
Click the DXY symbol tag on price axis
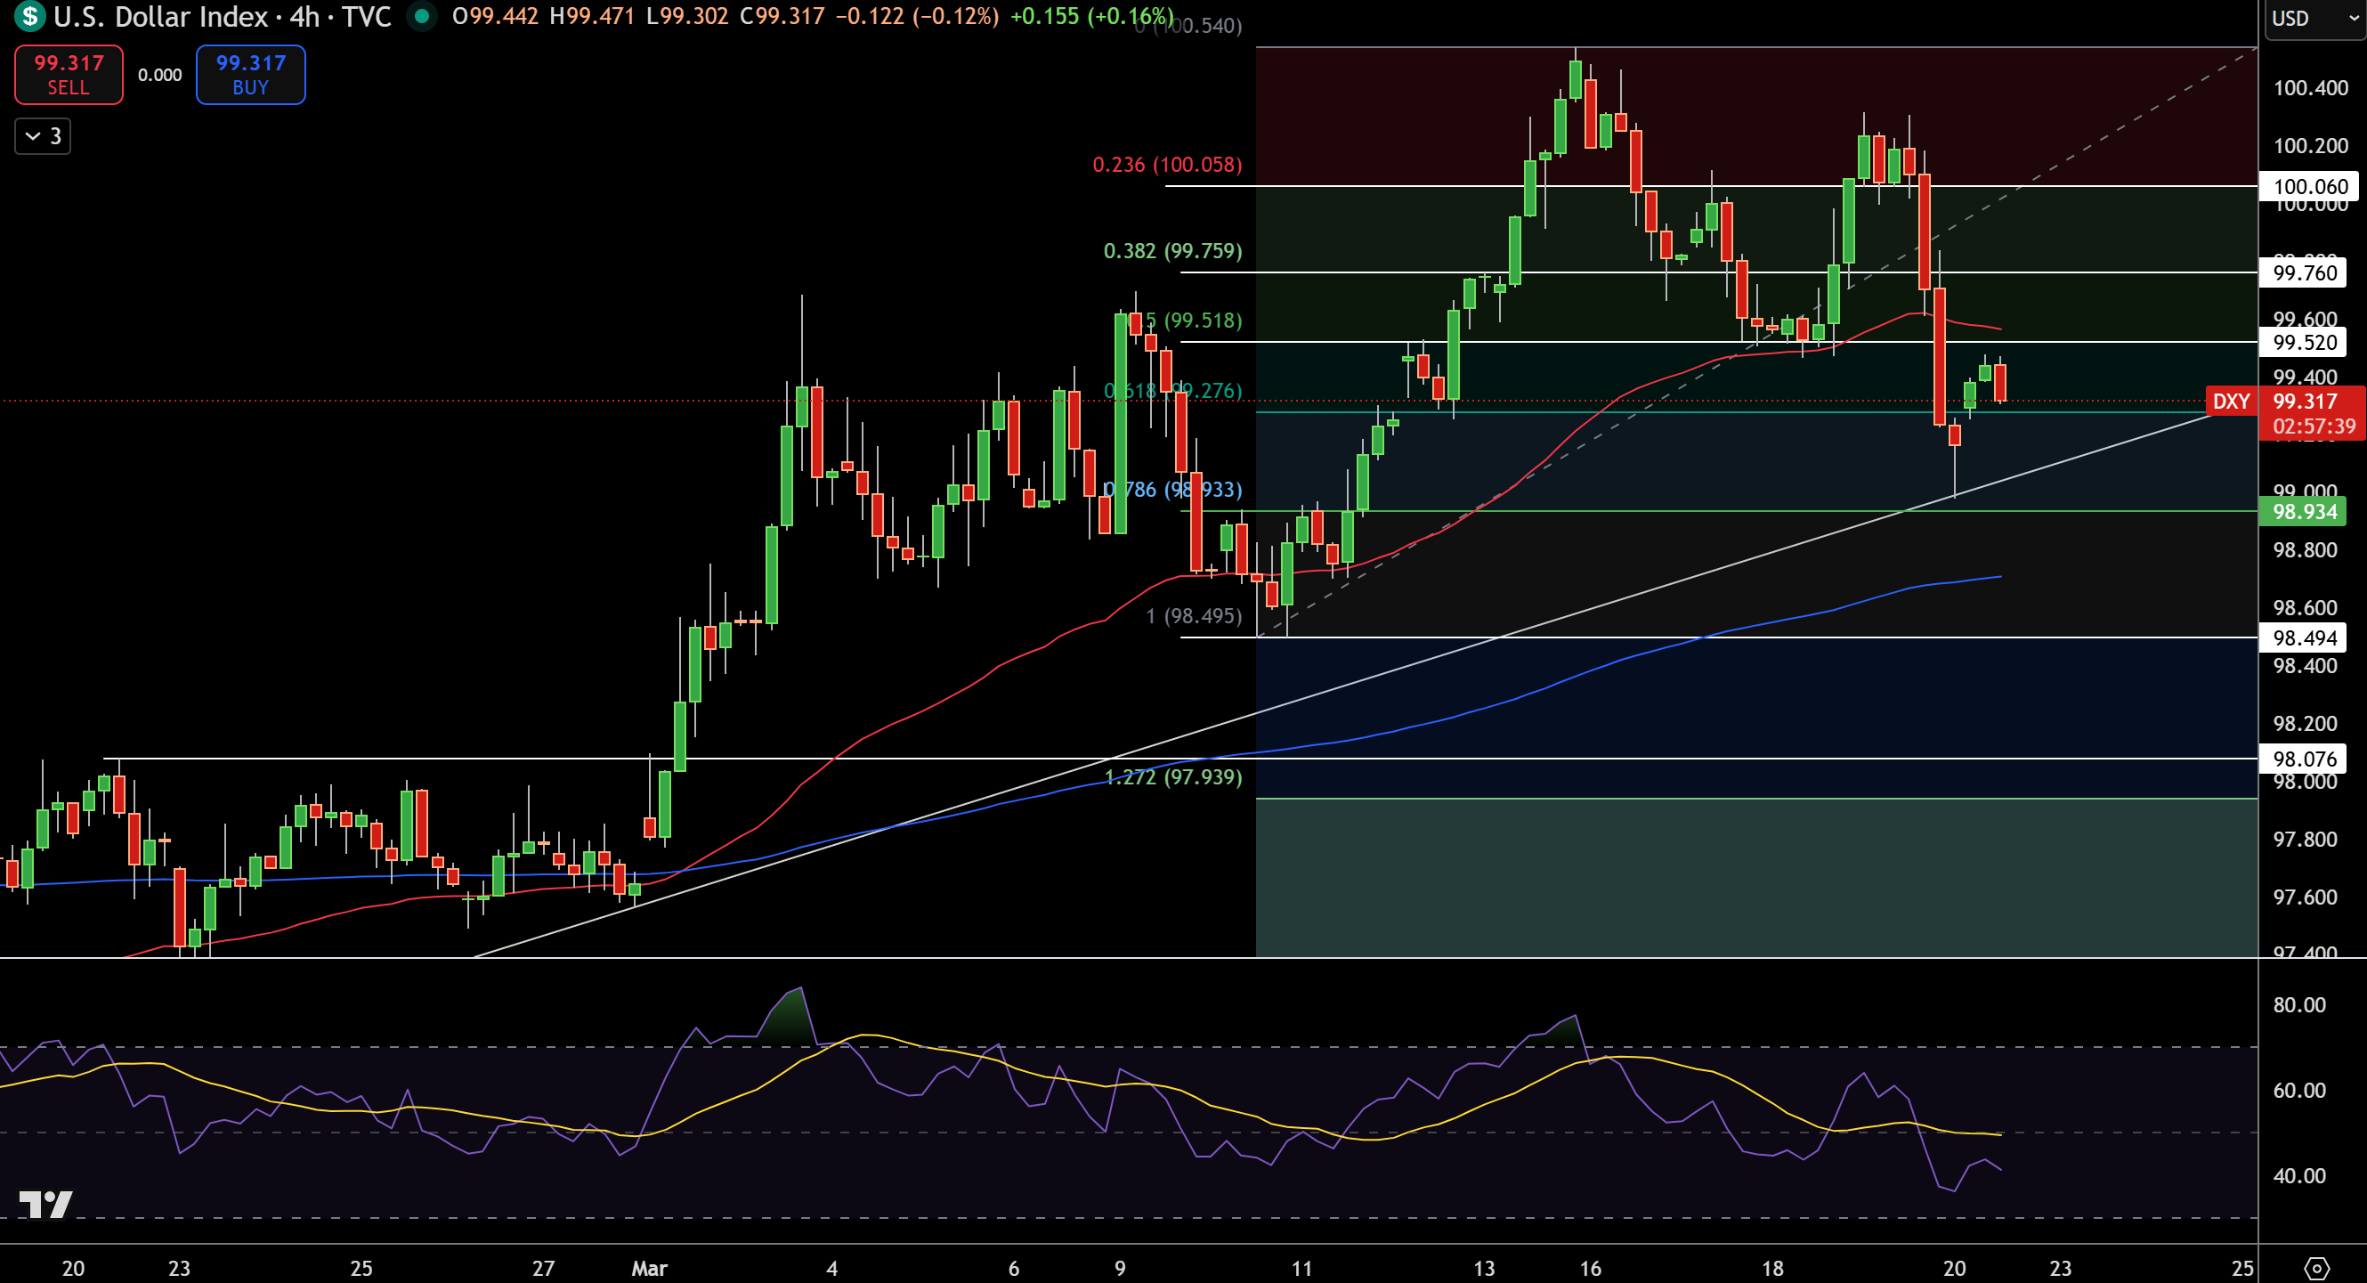[2231, 402]
